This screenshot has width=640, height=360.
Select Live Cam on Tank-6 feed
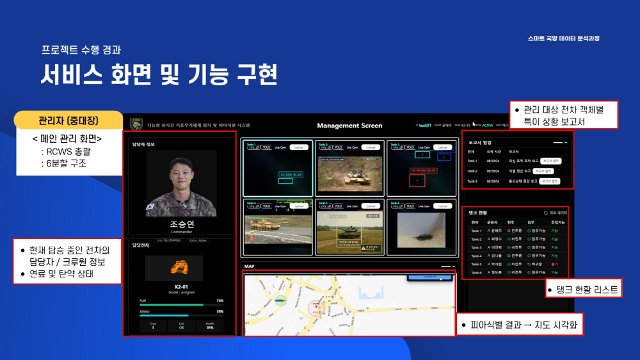tap(424, 206)
